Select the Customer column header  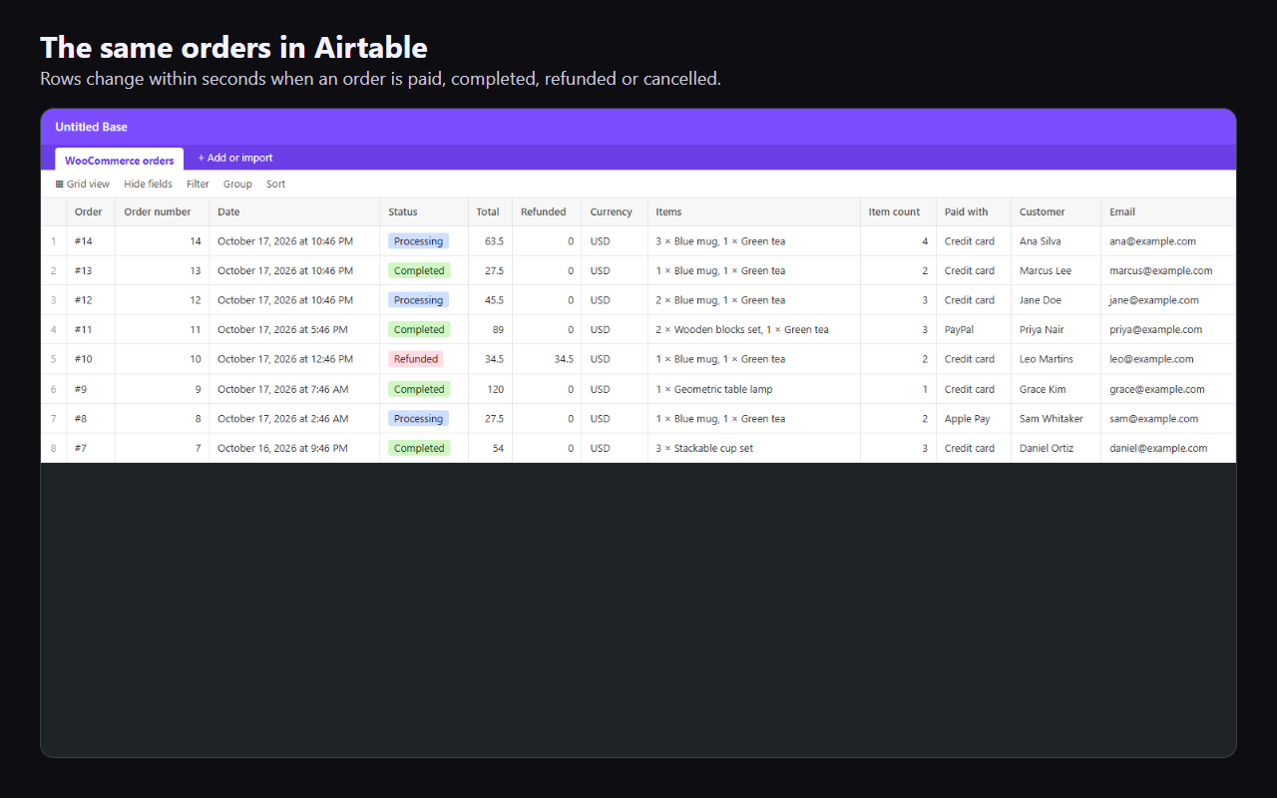pyautogui.click(x=1056, y=211)
